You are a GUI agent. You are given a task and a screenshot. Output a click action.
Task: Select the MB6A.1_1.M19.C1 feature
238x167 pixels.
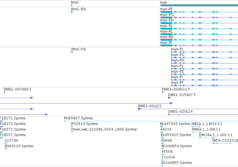pos(195,127)
